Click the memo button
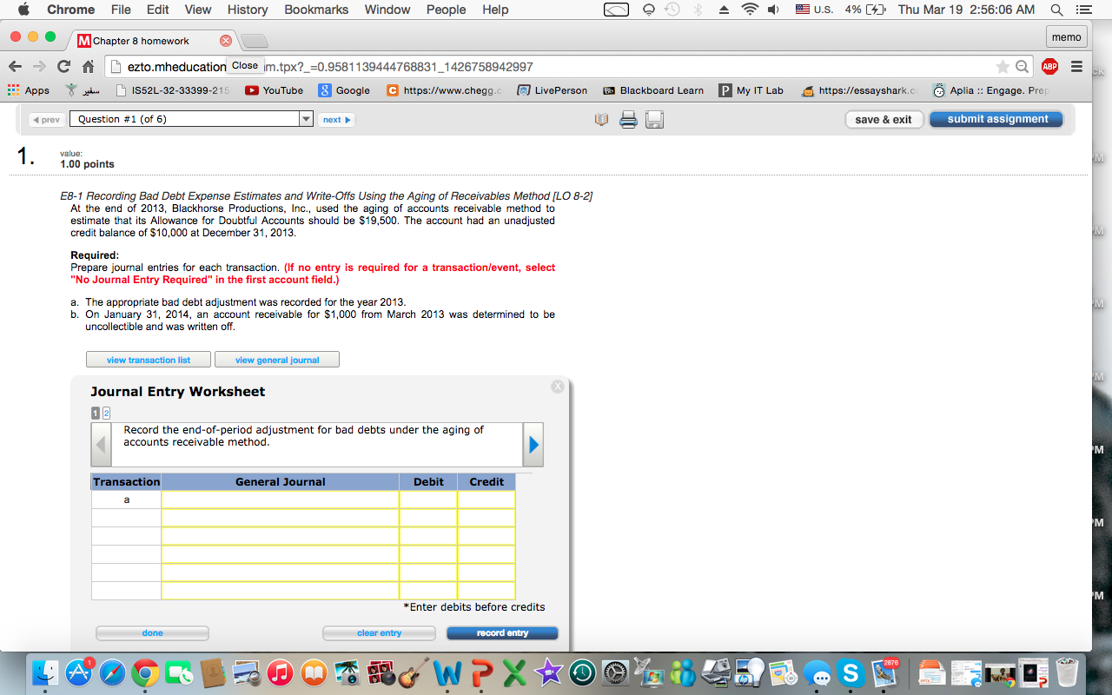1112x695 pixels. tap(1066, 36)
